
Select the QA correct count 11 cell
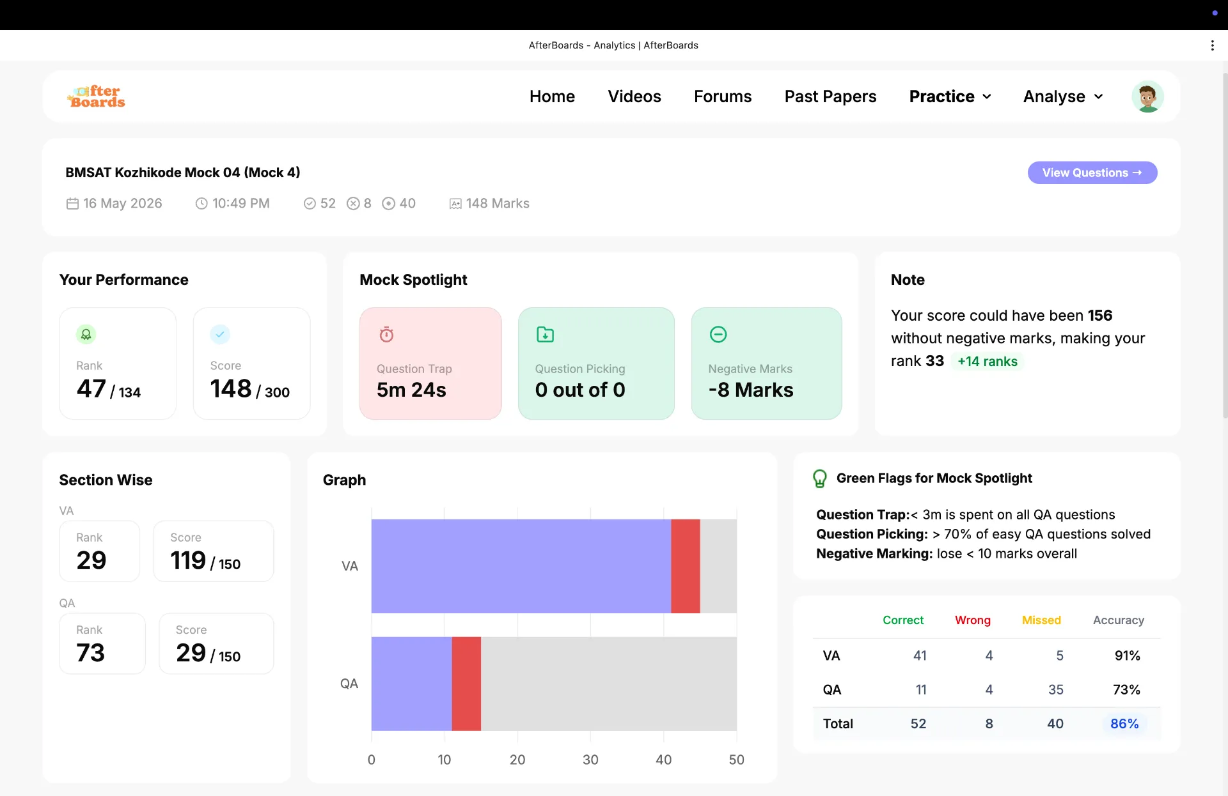point(921,690)
